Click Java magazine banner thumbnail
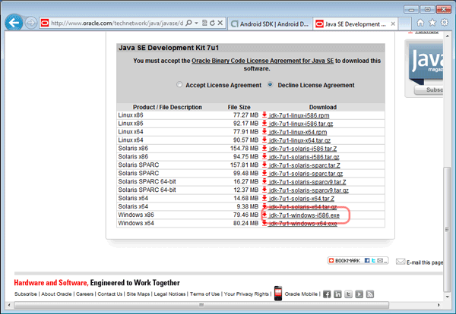Viewport: 456px width, 314px height. tap(426, 63)
